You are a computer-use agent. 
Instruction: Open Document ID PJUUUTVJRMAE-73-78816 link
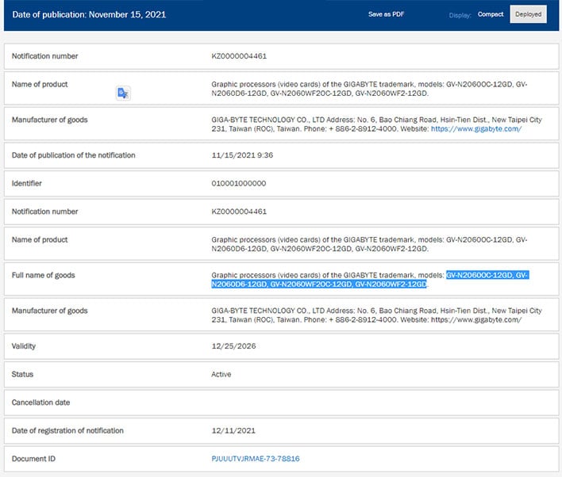[255, 459]
